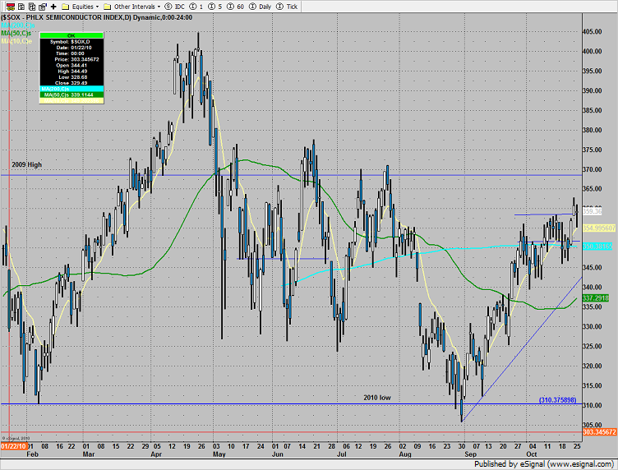Image resolution: width=618 pixels, height=470 pixels.
Task: Click the Feb month label on time axis
Action: point(32,454)
